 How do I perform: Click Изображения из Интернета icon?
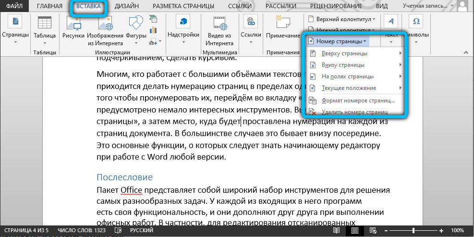[x=106, y=23]
